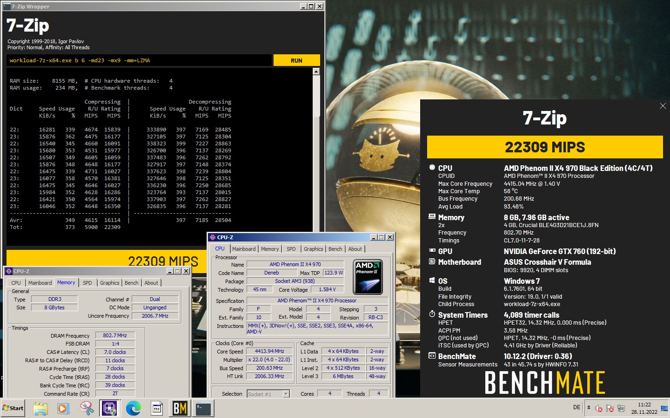This screenshot has width=670, height=418.
Task: Click the Show desktop icon by the clock
Action: (x=664, y=408)
